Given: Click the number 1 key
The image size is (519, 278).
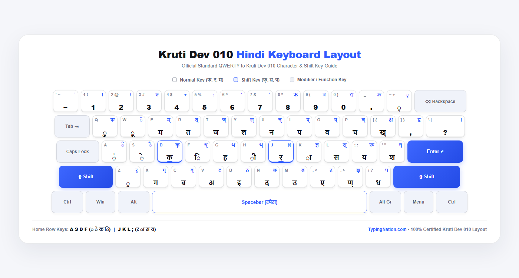Looking at the screenshot, I should click(x=93, y=101).
